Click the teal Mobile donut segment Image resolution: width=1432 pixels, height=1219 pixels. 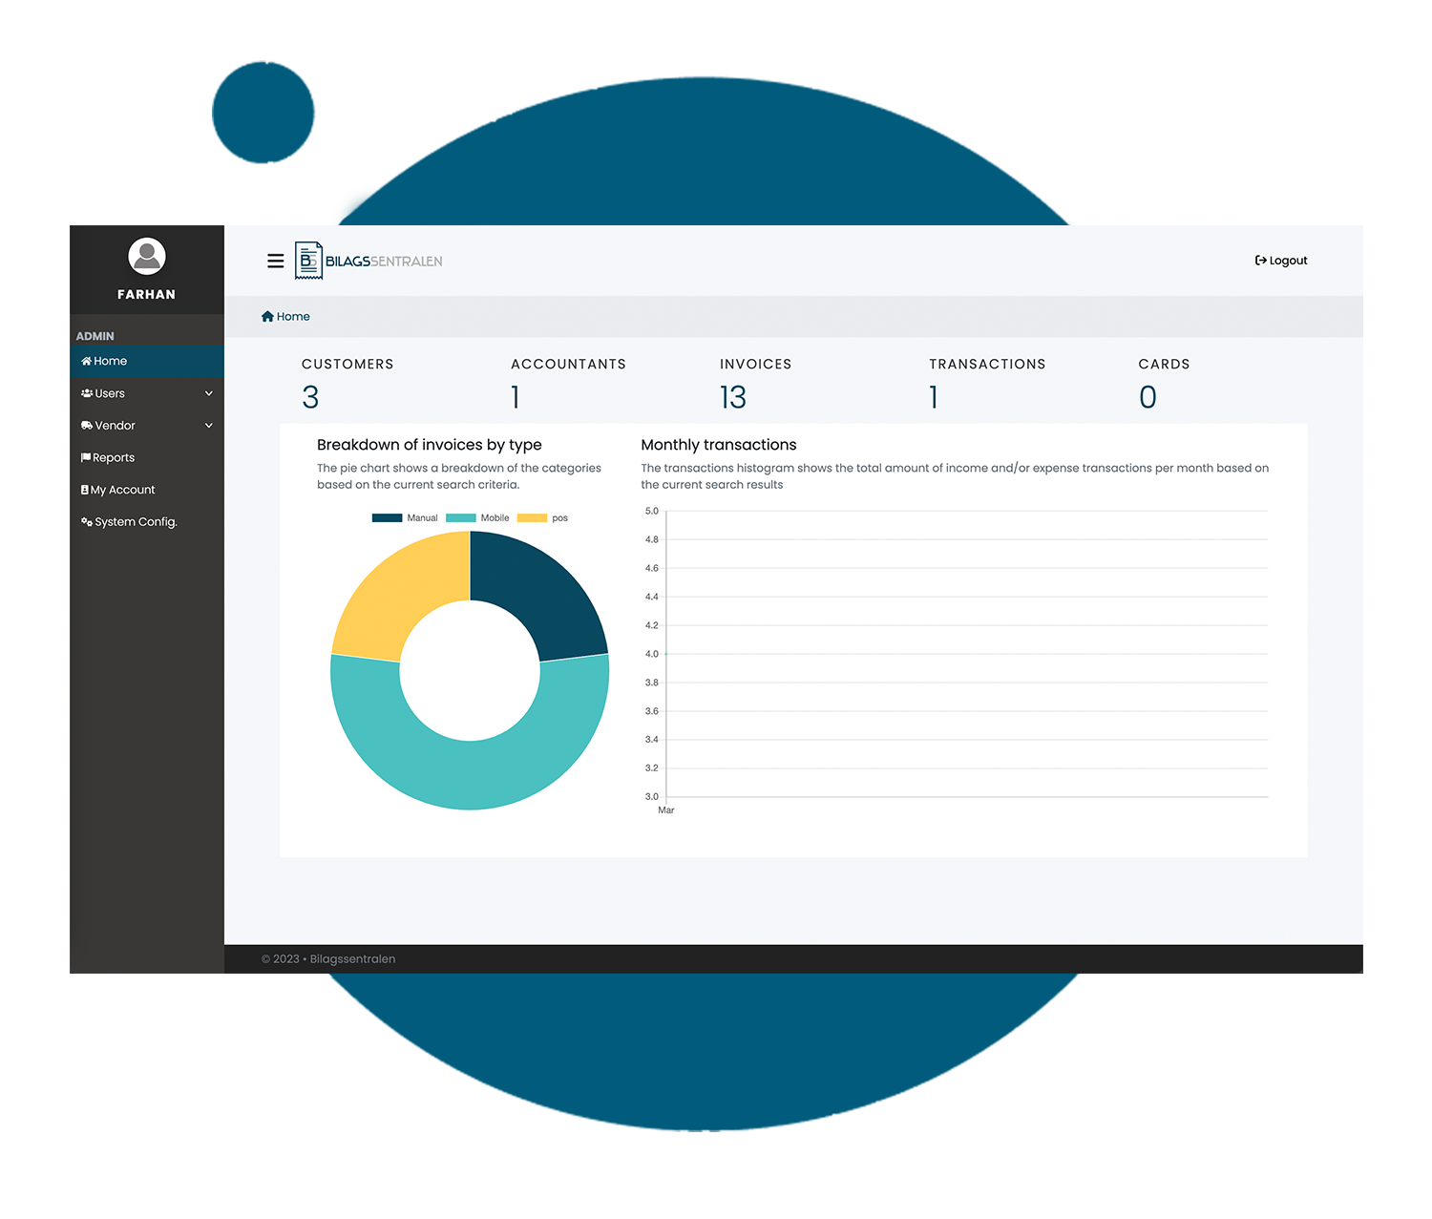[470, 775]
